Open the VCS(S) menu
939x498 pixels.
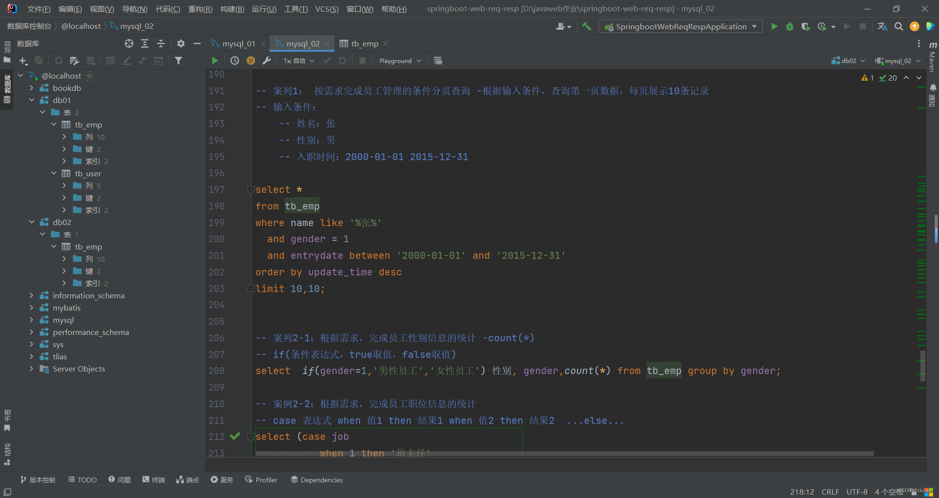(327, 9)
